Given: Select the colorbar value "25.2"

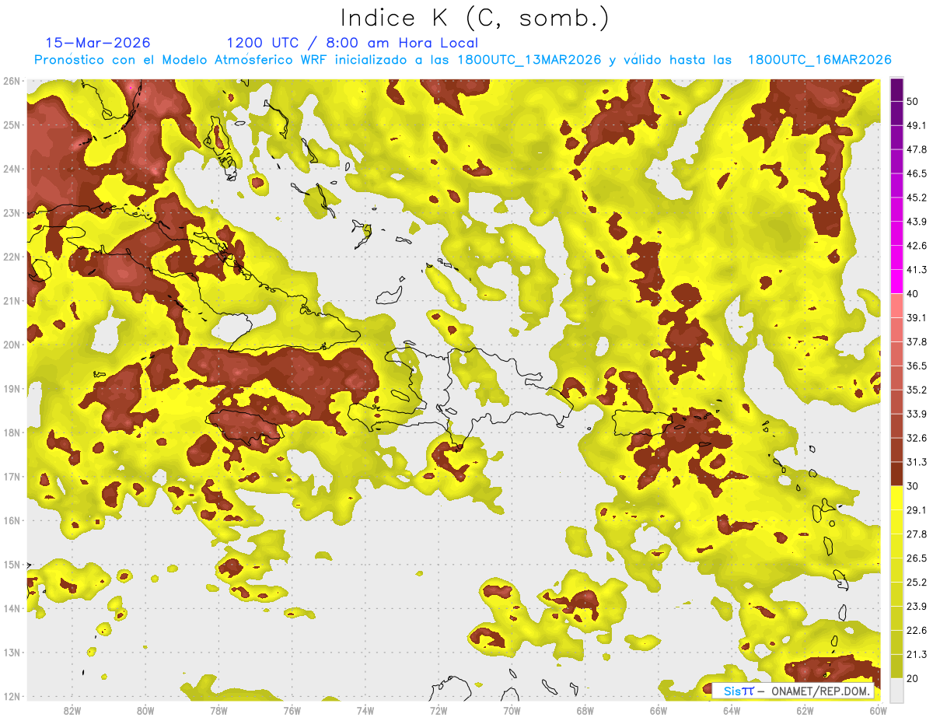Looking at the screenshot, I should pyautogui.click(x=916, y=582).
